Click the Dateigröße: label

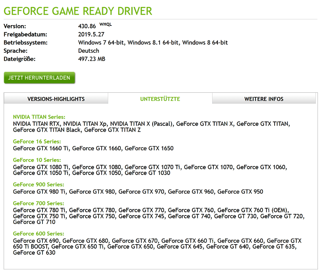pos(19,59)
